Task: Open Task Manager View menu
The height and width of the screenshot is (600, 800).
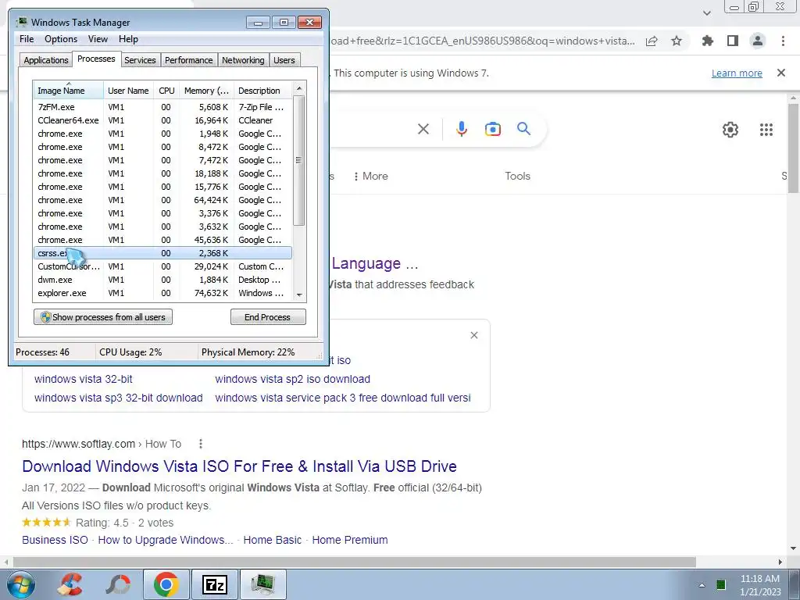Action: coord(98,39)
